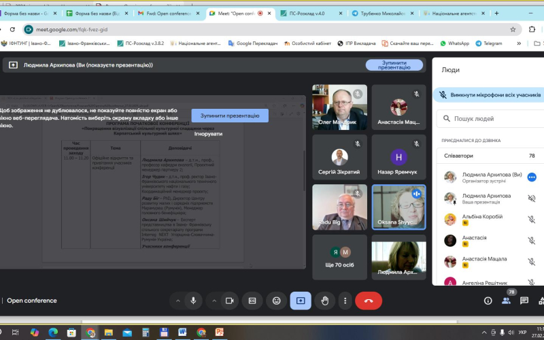
Task: Open Mail app from taskbar
Action: click(x=127, y=333)
